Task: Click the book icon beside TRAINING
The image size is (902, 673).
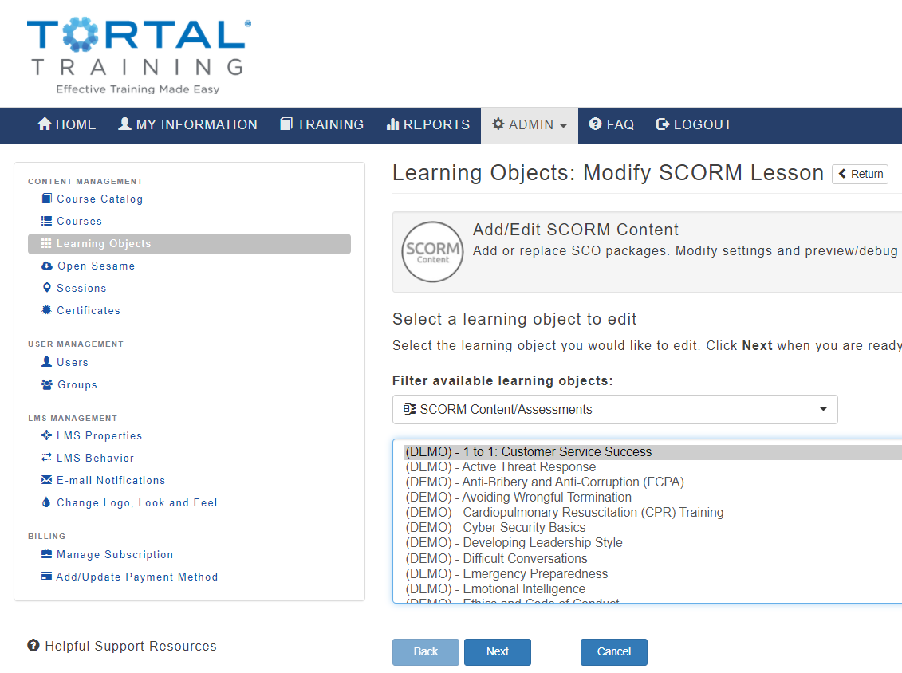Action: pos(286,124)
